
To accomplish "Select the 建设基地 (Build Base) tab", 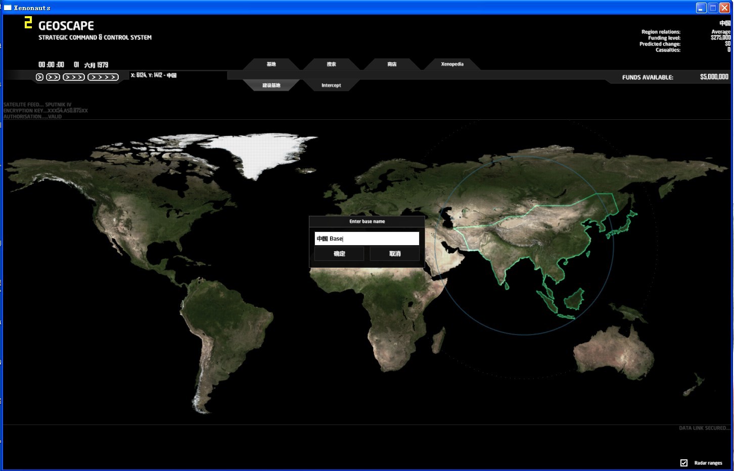I will point(271,85).
